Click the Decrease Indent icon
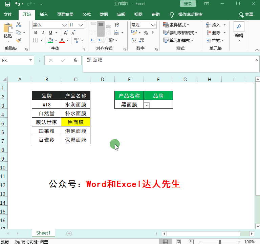The width and height of the screenshot is (260, 244). (x=93, y=40)
